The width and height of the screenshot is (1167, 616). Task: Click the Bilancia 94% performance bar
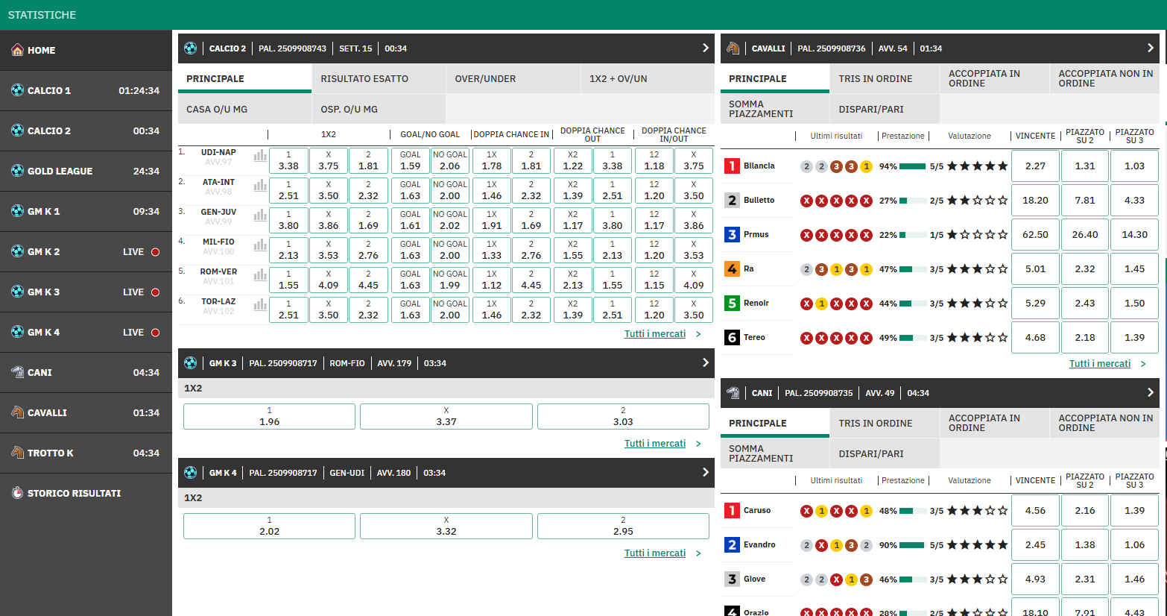(x=912, y=166)
